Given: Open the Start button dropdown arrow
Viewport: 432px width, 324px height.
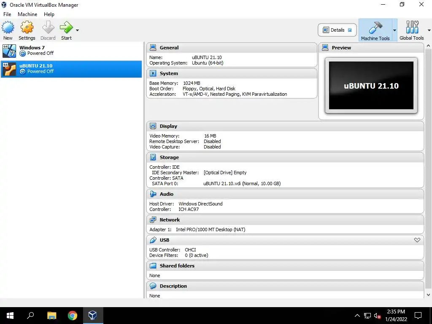Looking at the screenshot, I should [78, 30].
